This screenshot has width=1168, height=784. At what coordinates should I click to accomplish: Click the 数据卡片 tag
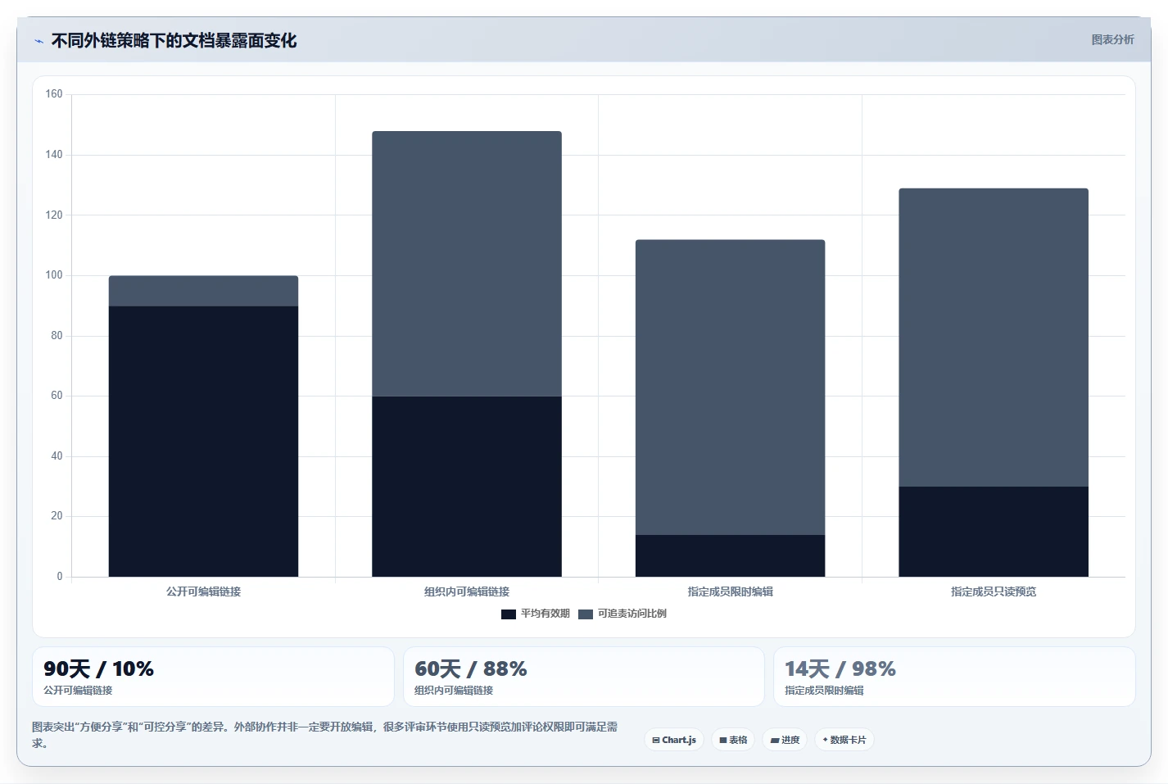pos(844,740)
